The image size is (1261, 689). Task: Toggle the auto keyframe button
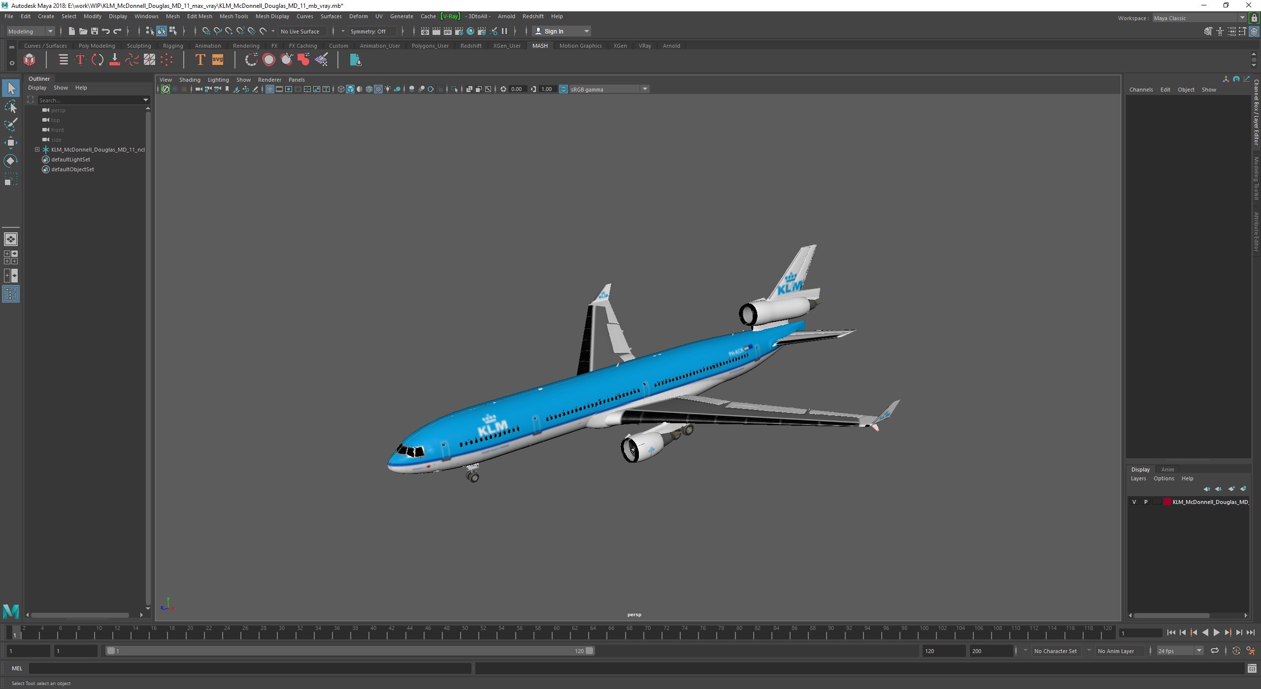pyautogui.click(x=1236, y=651)
